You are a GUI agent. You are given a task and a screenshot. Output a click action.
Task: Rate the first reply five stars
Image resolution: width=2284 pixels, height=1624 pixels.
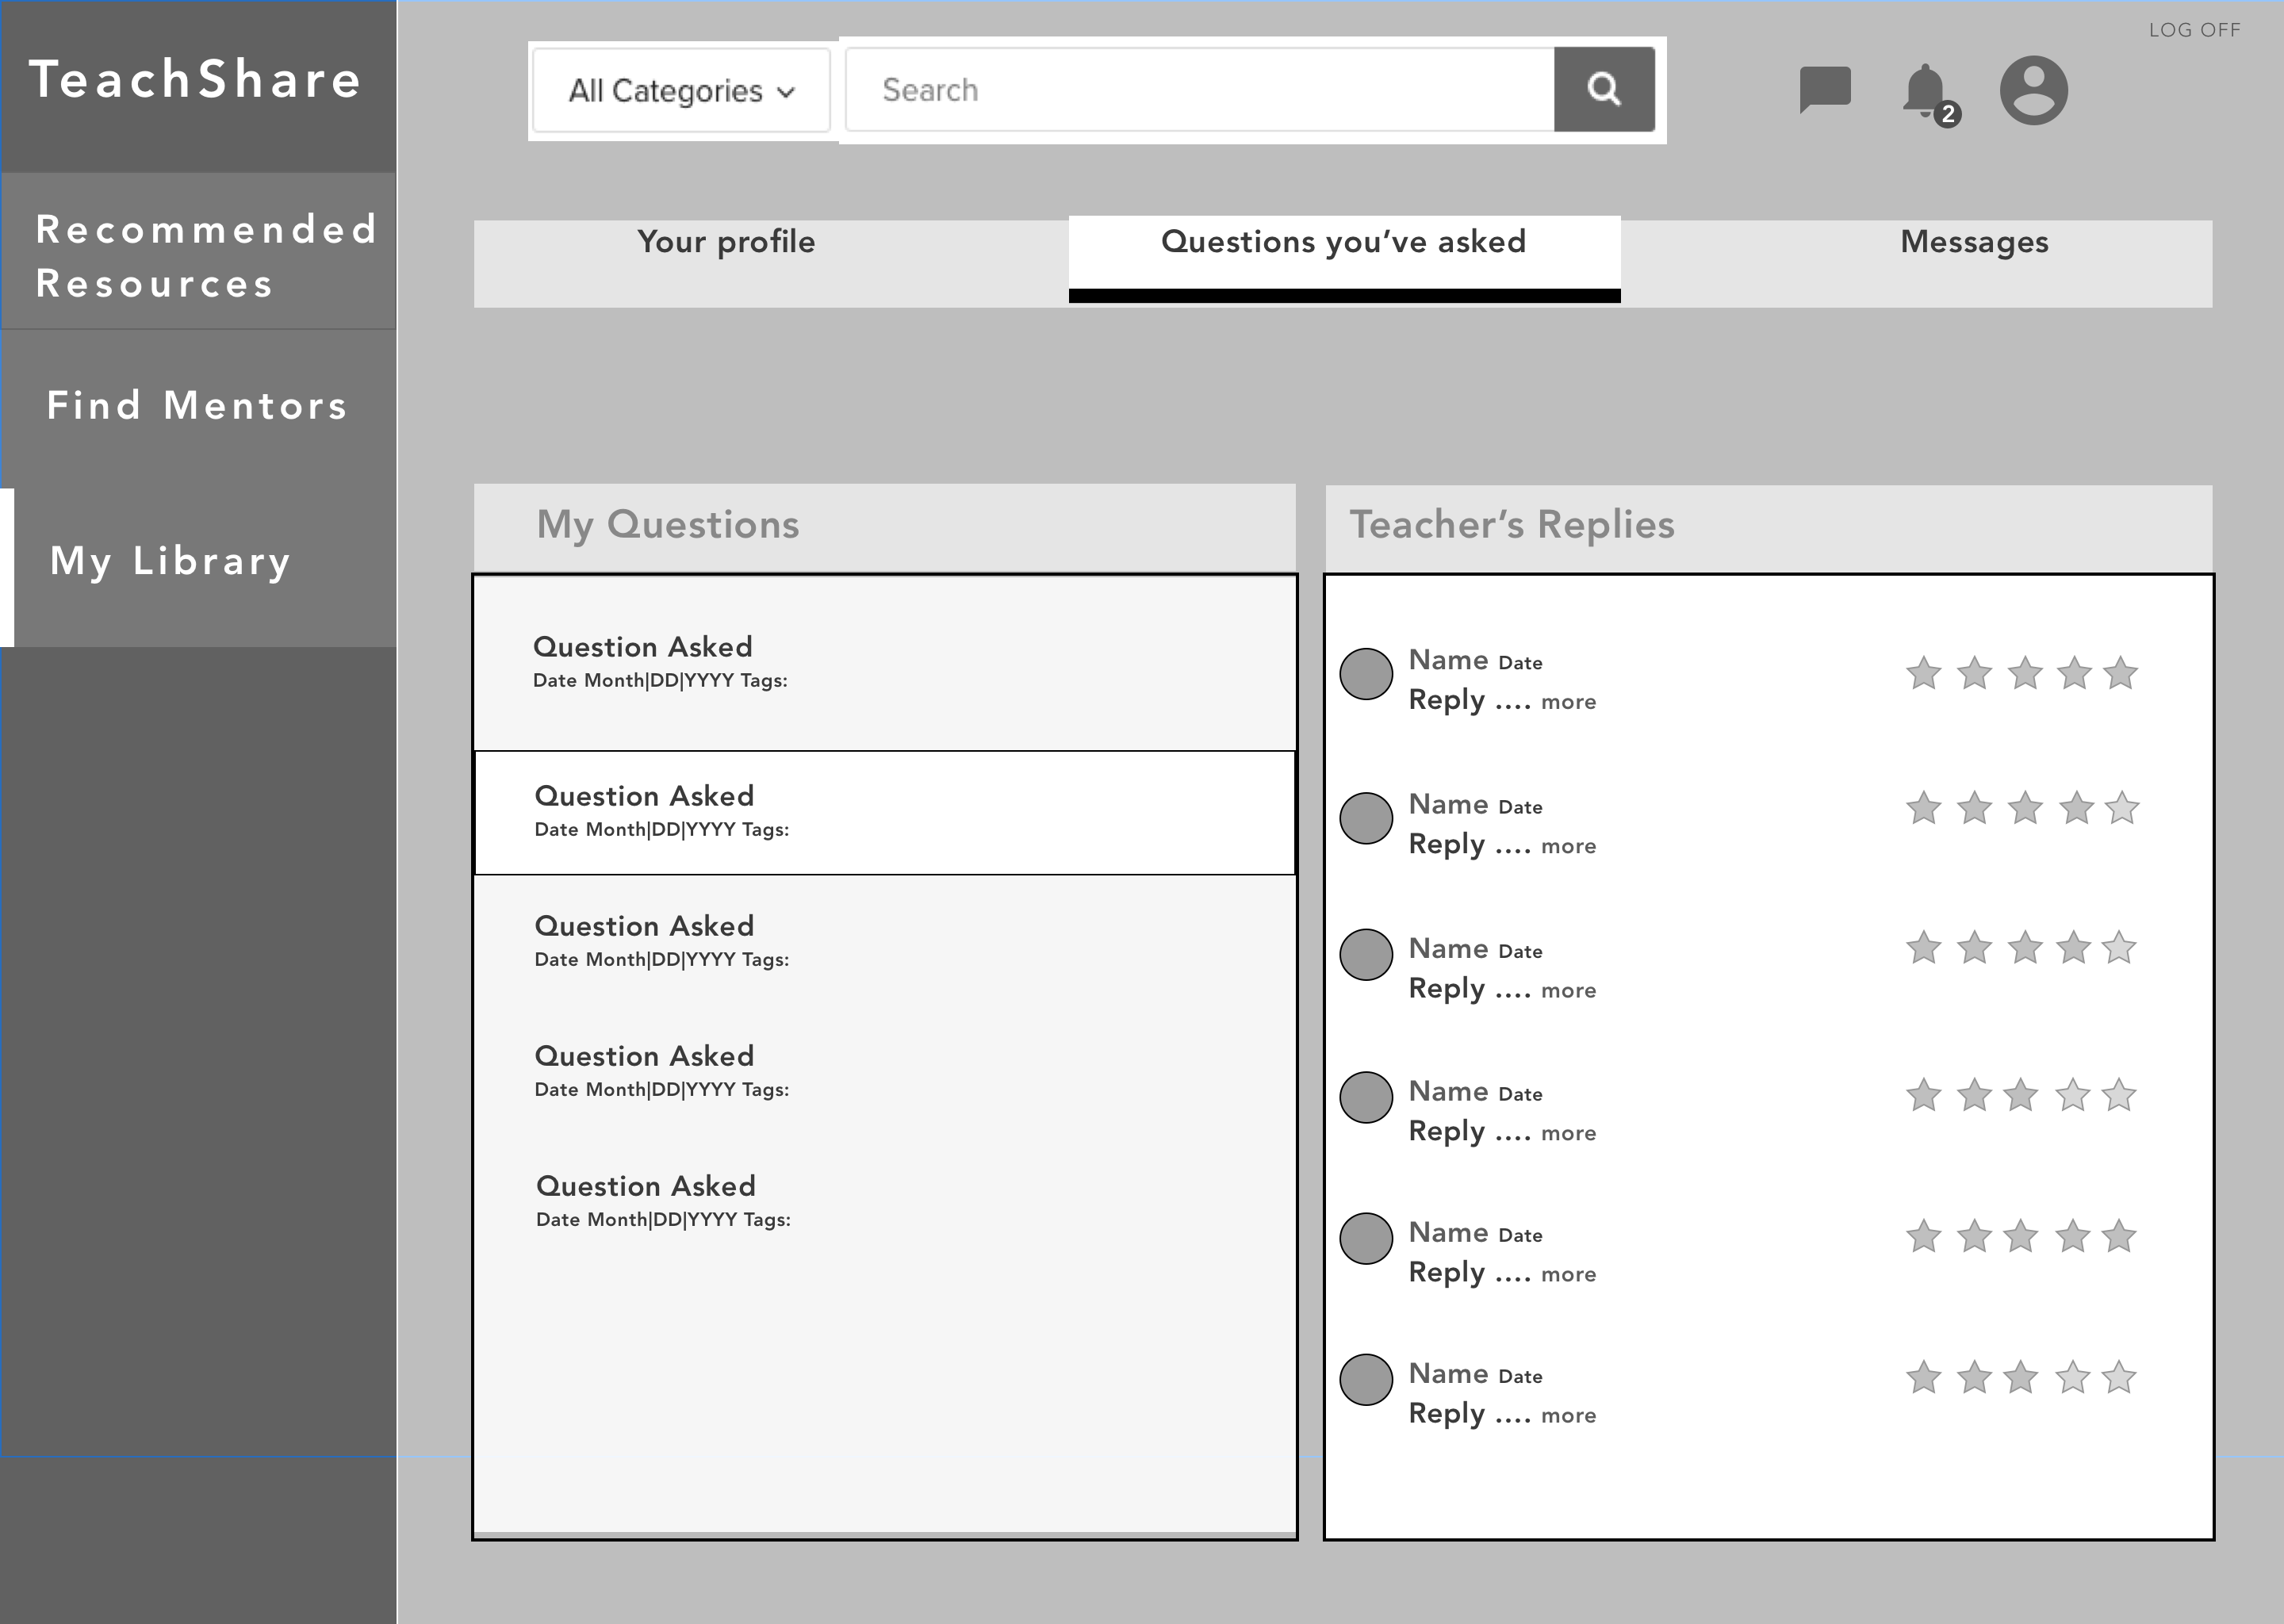tap(2120, 674)
